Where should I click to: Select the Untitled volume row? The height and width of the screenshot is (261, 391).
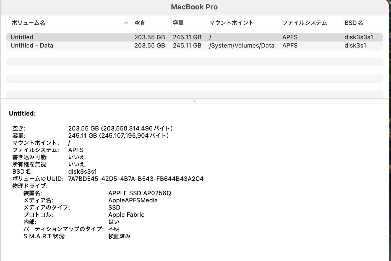tap(195, 37)
